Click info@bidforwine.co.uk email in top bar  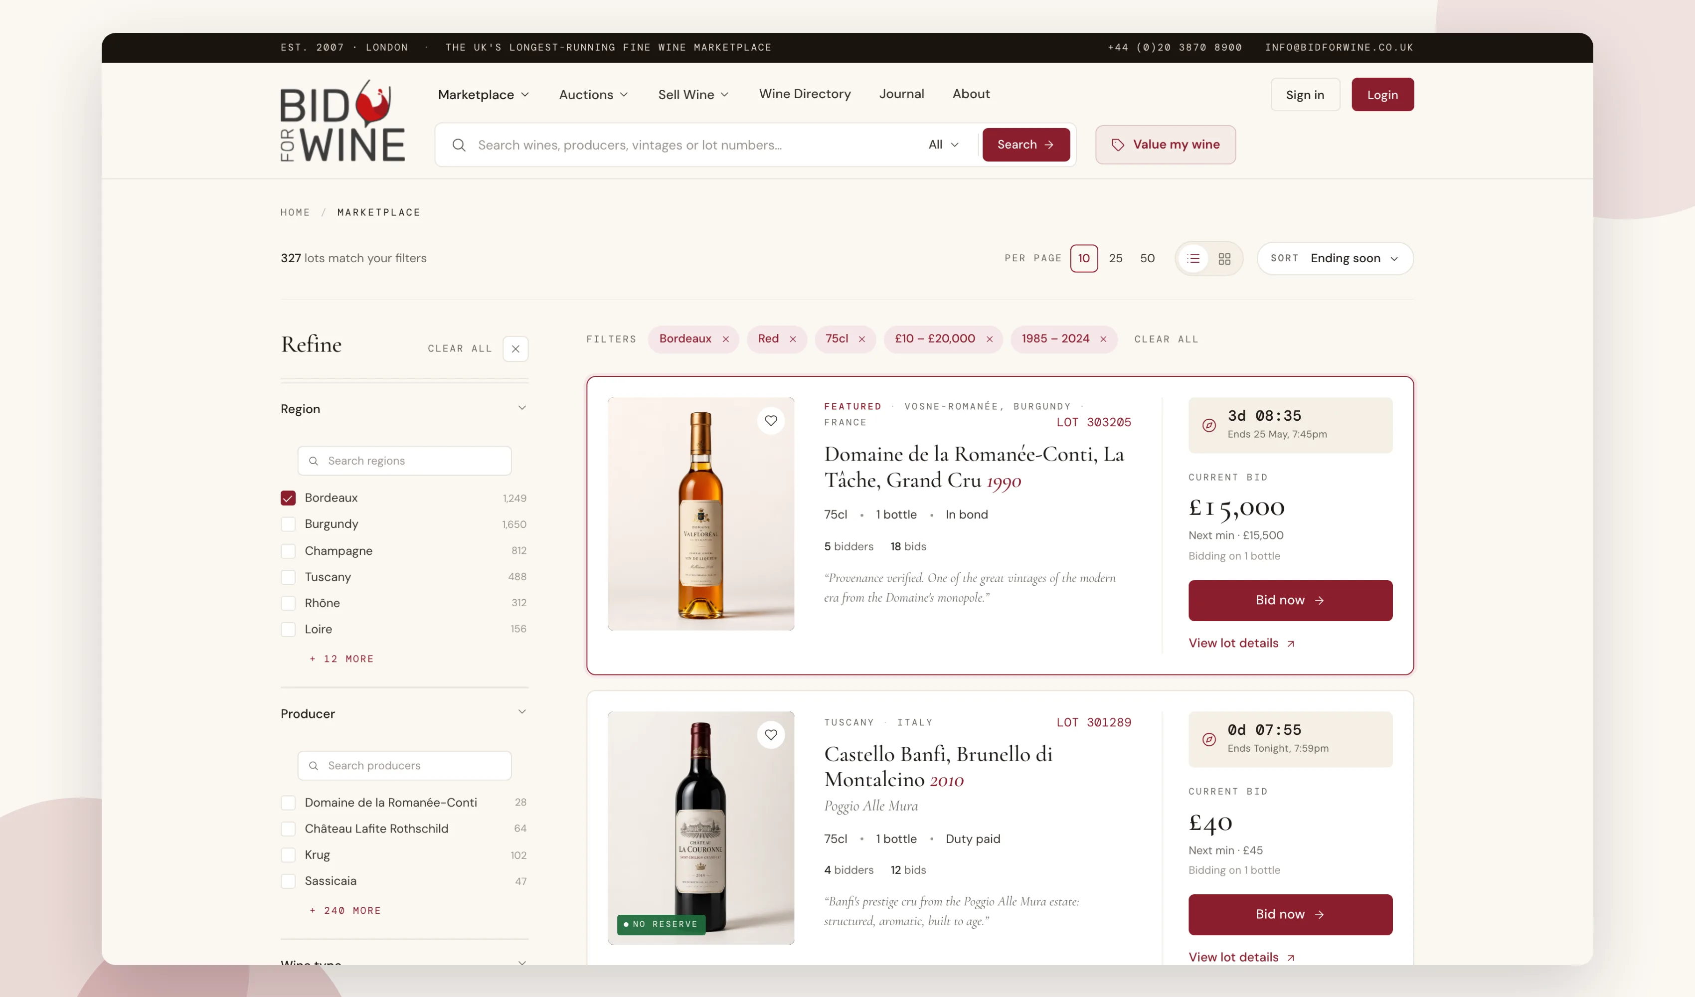[x=1339, y=48]
